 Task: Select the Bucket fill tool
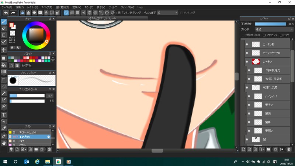[4, 65]
